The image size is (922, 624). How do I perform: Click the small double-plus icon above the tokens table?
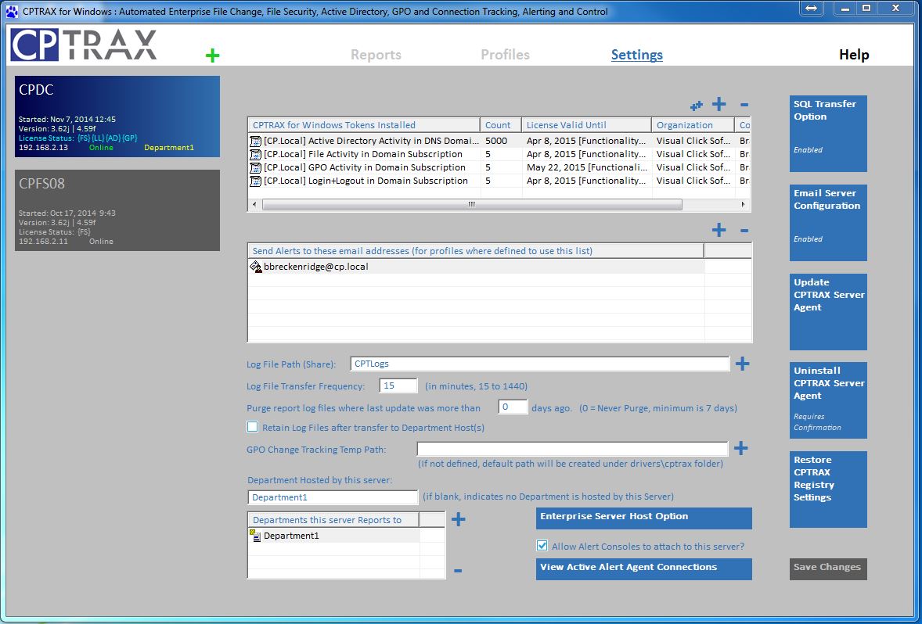point(697,106)
